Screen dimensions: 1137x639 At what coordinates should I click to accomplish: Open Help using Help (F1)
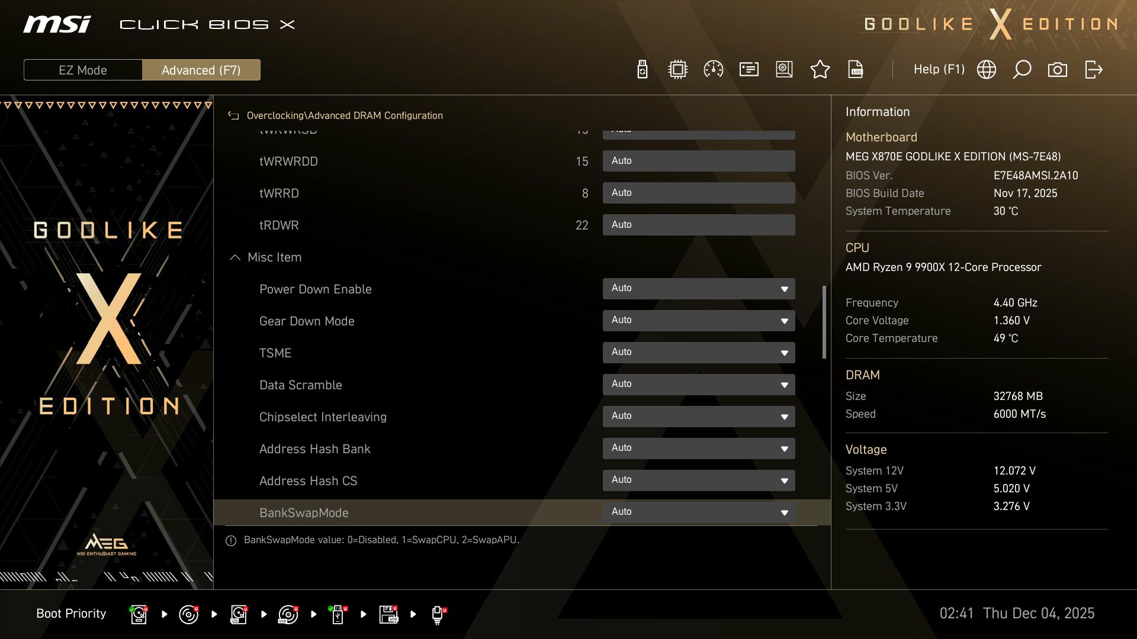pyautogui.click(x=939, y=69)
